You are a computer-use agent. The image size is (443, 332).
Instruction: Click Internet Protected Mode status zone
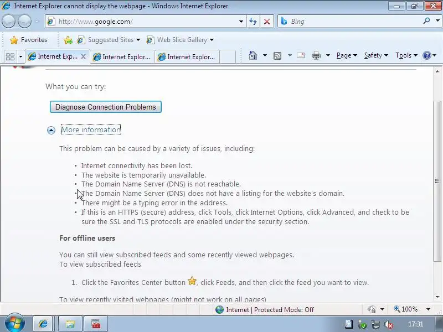[x=265, y=310]
